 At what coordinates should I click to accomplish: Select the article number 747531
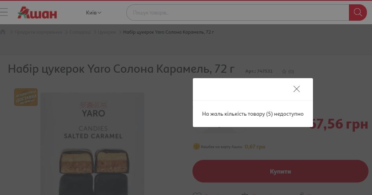coord(259,71)
